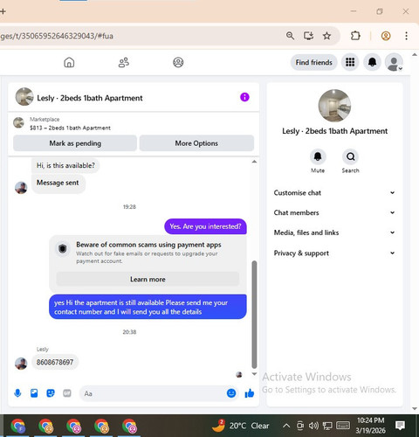
Task: Search in conversation magnifier icon
Action: pos(350,156)
